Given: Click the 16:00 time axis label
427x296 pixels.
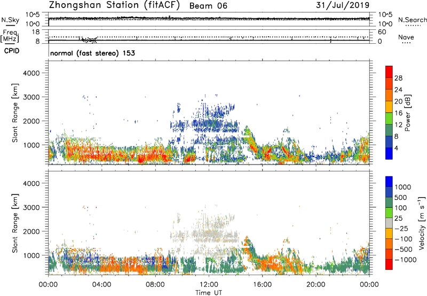Looking at the screenshot, I should click(262, 285).
